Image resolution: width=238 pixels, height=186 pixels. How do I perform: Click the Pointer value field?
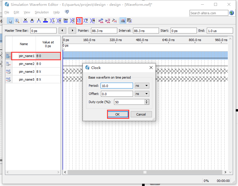[104, 31]
